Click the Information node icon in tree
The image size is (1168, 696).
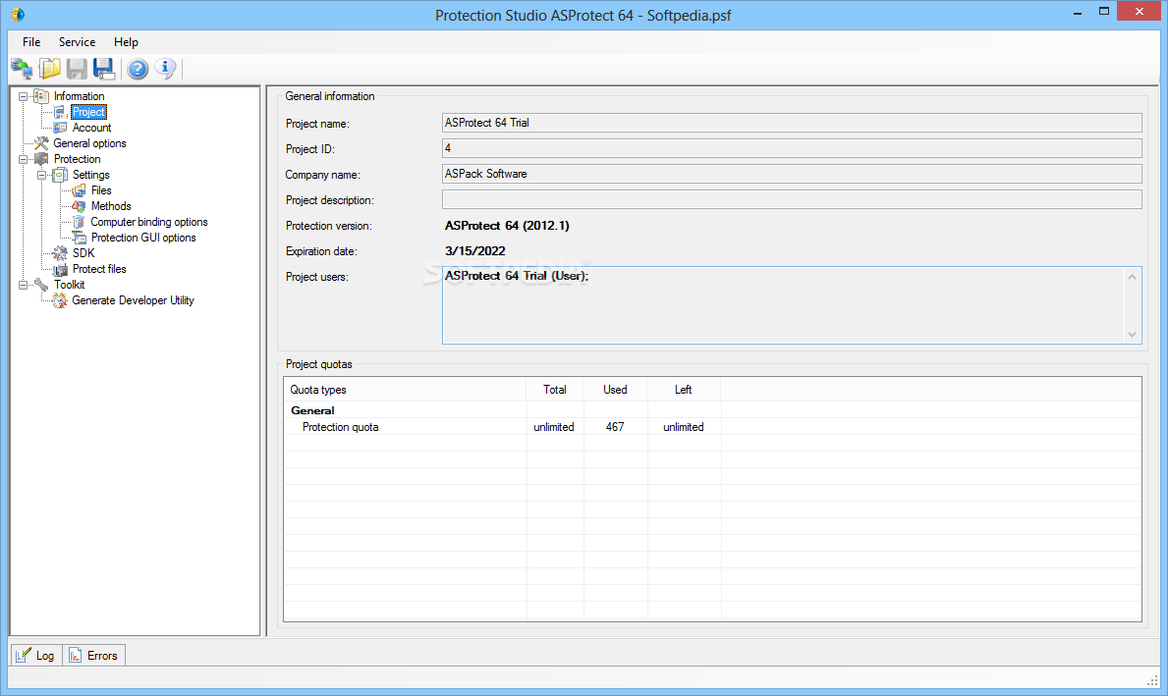pos(41,96)
